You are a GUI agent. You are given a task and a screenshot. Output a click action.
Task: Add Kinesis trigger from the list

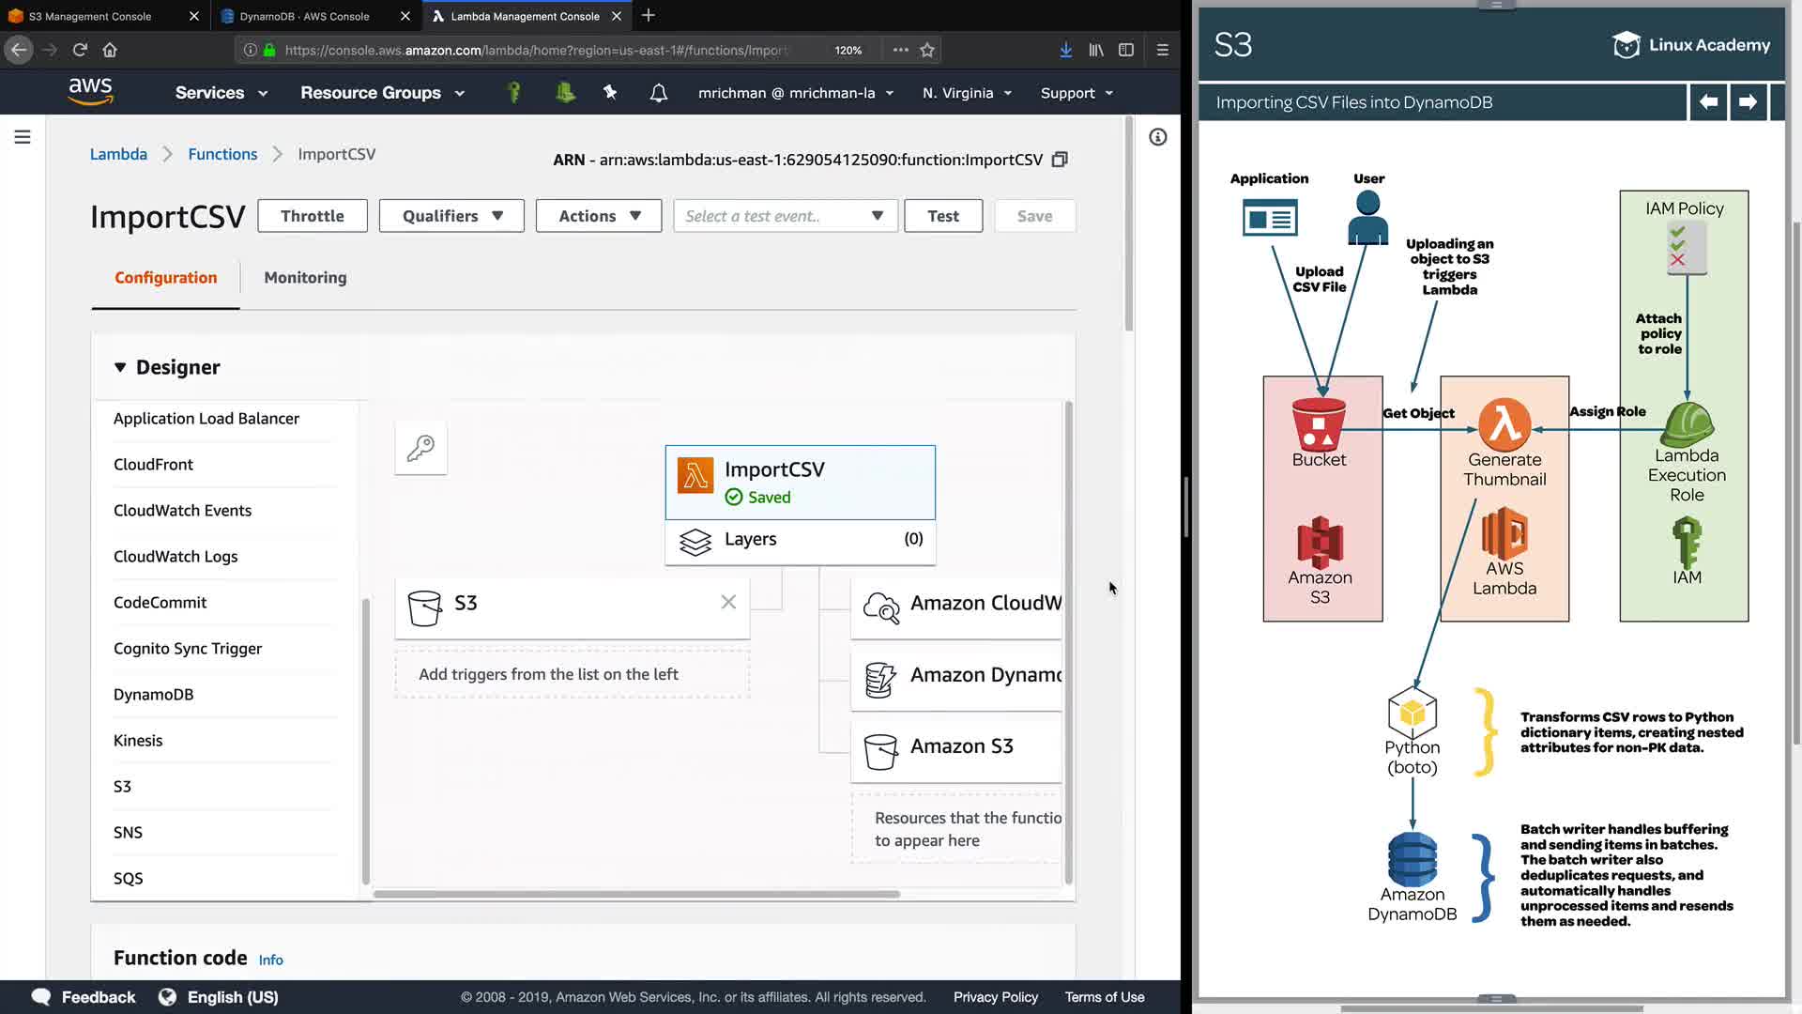pyautogui.click(x=138, y=740)
